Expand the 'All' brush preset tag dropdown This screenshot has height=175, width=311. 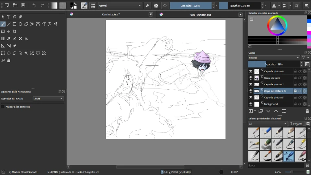click(267, 123)
